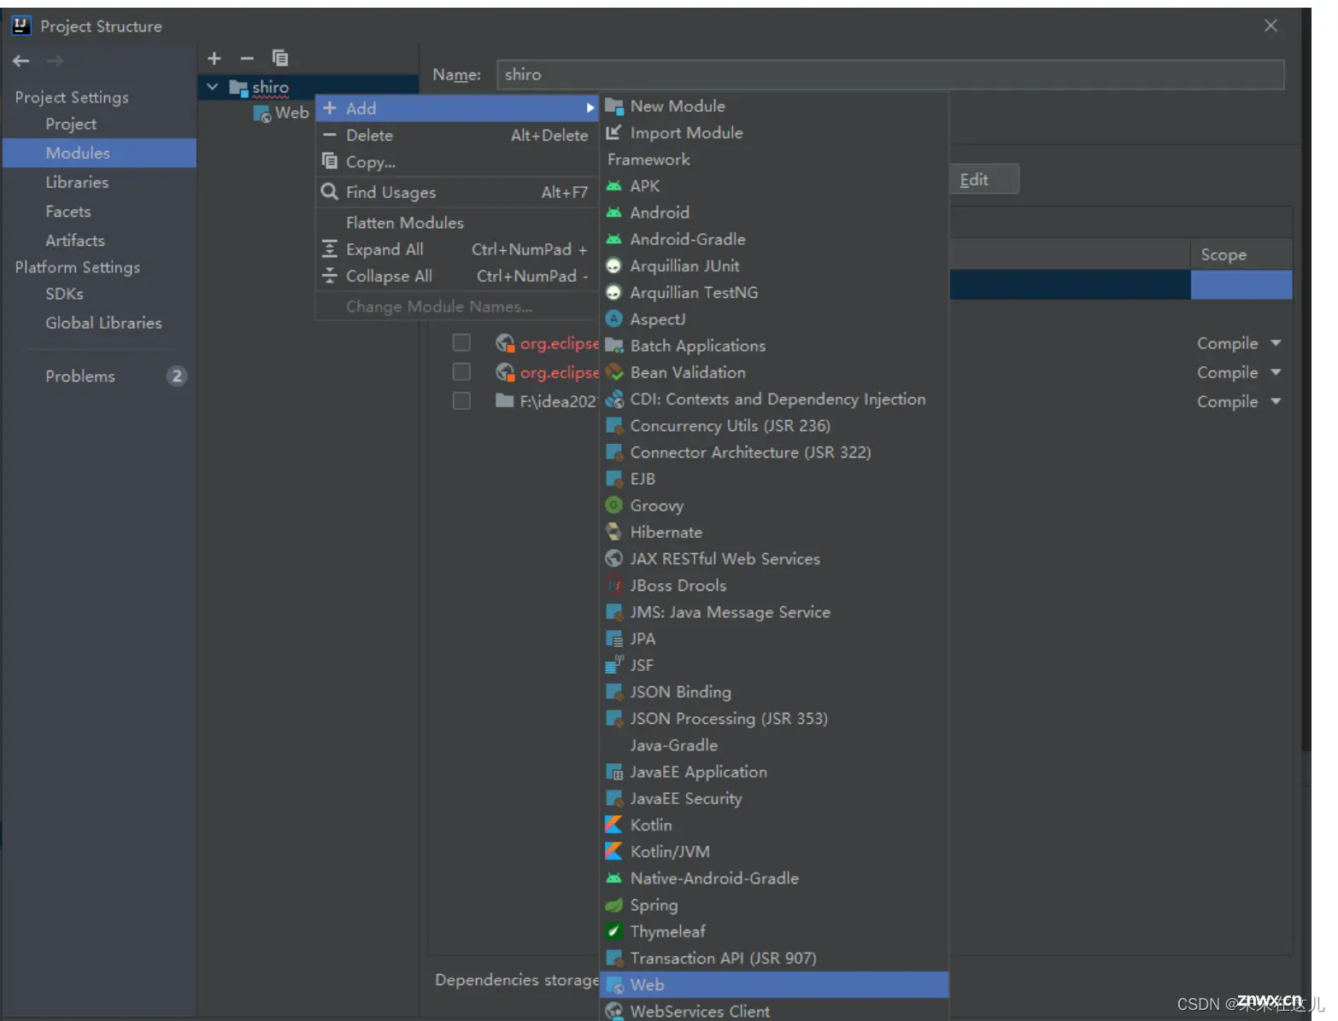The height and width of the screenshot is (1021, 1338).
Task: Click the Problems count badge 2
Action: tap(177, 376)
